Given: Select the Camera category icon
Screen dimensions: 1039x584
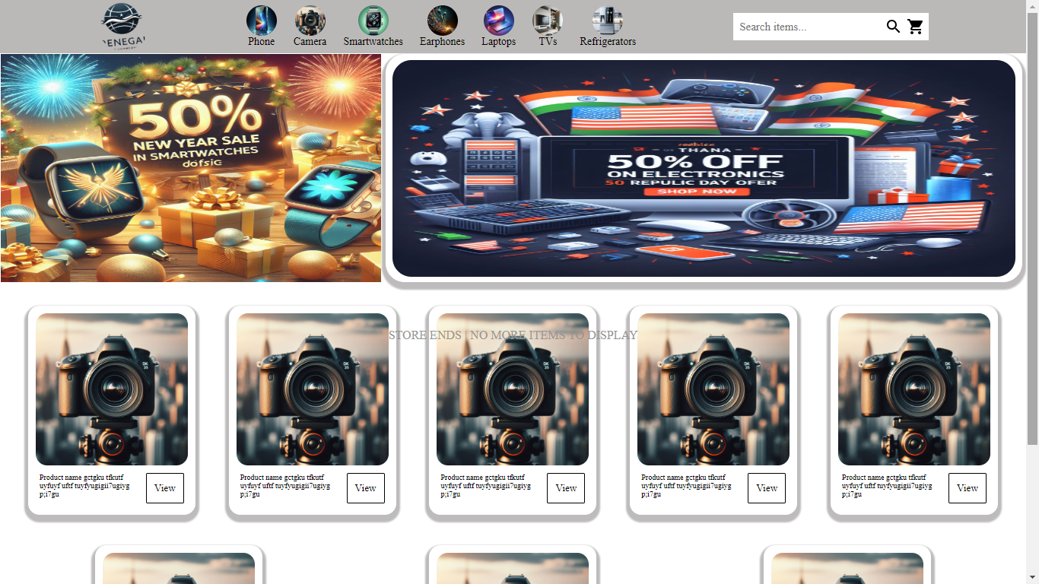Looking at the screenshot, I should pos(310,21).
